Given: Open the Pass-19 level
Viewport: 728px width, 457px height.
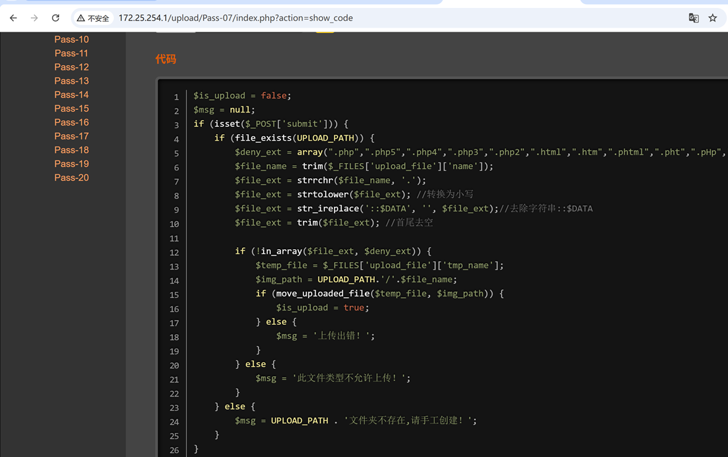Looking at the screenshot, I should [72, 164].
